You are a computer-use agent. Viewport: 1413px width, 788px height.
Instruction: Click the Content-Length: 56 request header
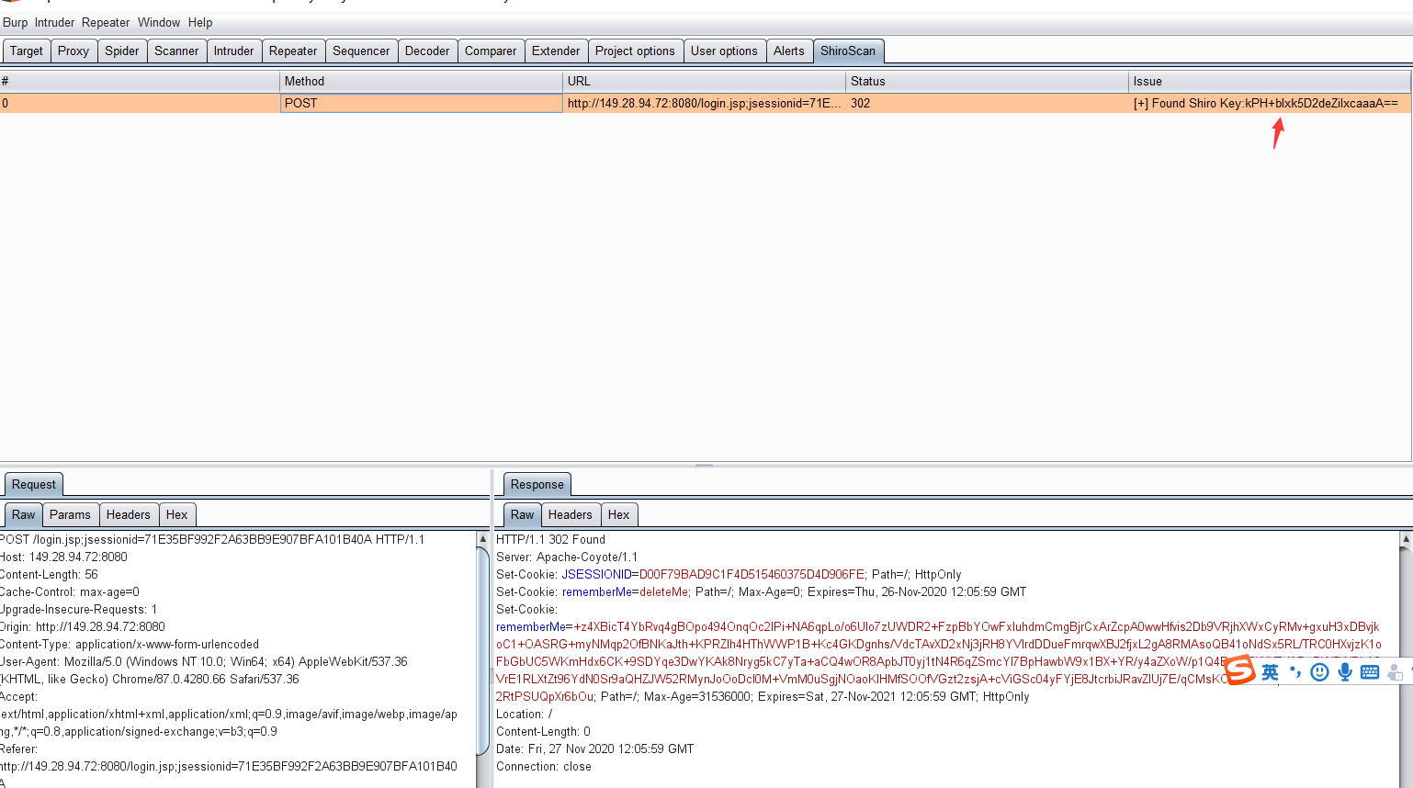(49, 574)
